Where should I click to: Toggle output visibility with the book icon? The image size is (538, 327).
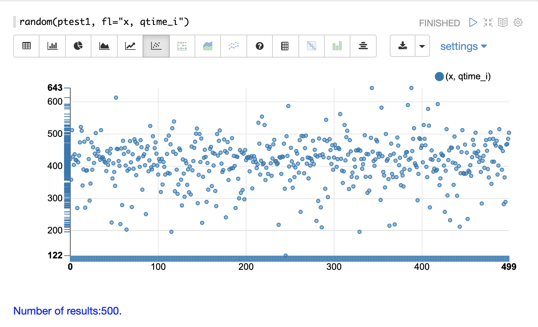(x=503, y=23)
